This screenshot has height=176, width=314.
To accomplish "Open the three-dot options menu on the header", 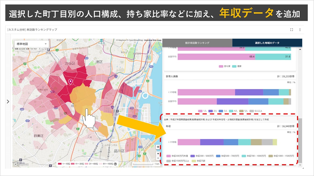I will [x=300, y=30].
